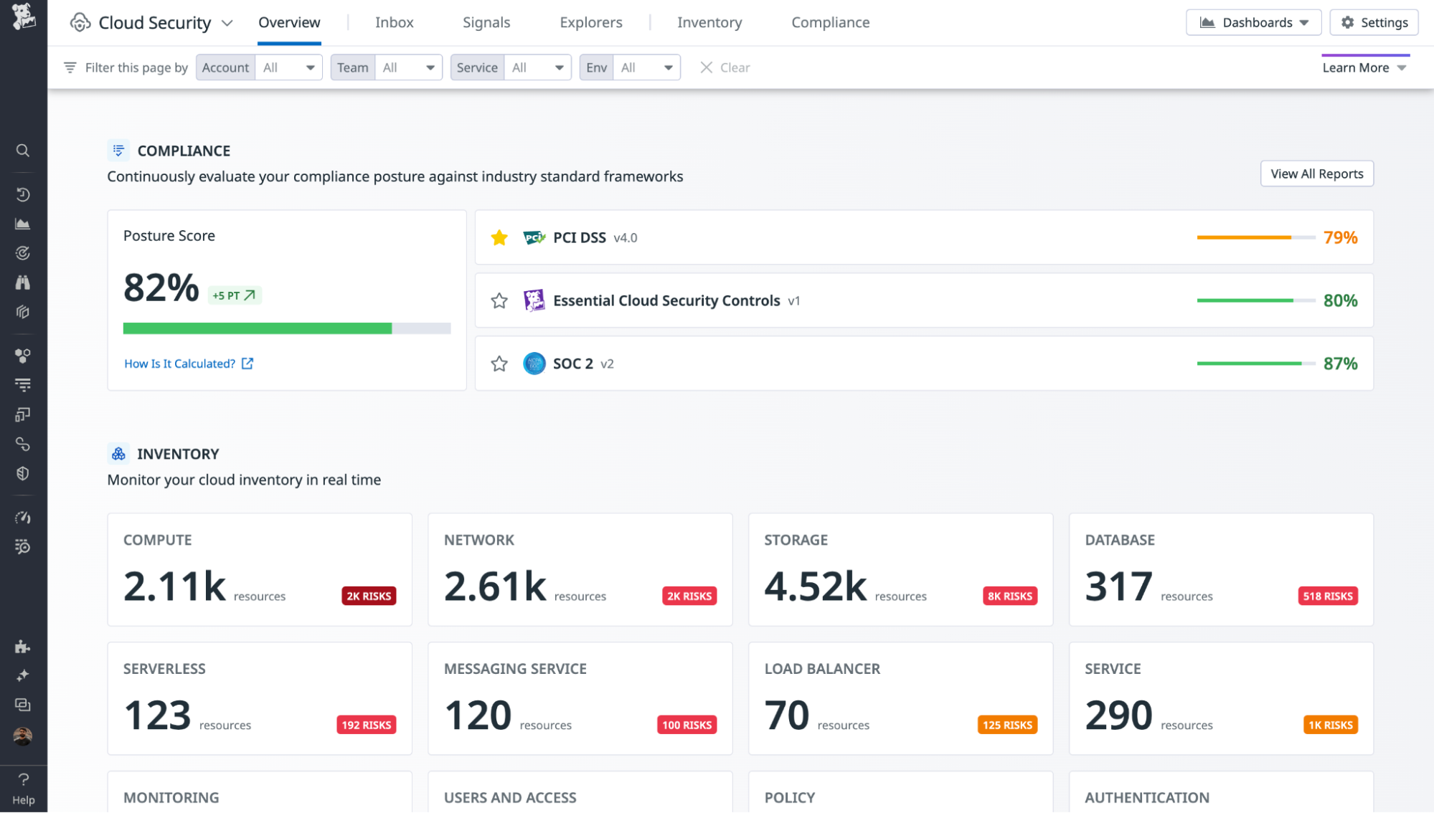
Task: Switch to the Signals tab
Action: [x=486, y=22]
